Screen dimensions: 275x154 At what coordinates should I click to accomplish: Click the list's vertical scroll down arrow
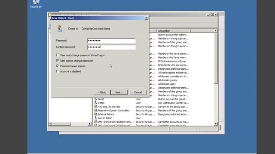(216, 124)
